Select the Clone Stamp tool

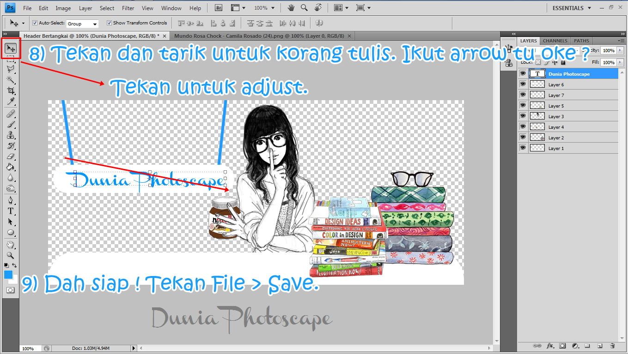coord(11,135)
